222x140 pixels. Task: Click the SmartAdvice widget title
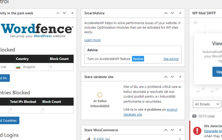pos(94,13)
